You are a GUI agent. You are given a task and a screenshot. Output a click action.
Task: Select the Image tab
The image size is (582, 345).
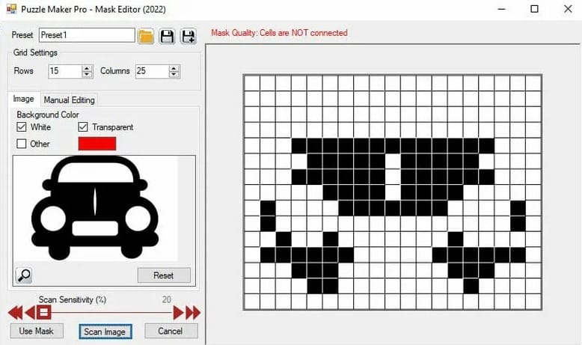point(23,99)
